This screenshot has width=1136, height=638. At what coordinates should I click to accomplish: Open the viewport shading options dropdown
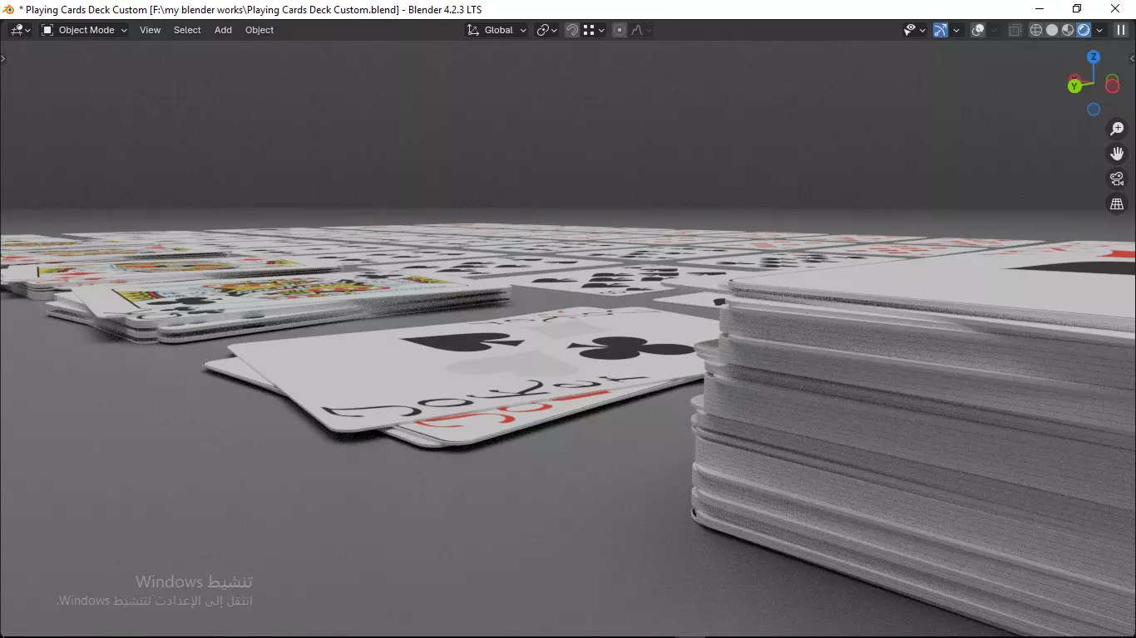1099,30
